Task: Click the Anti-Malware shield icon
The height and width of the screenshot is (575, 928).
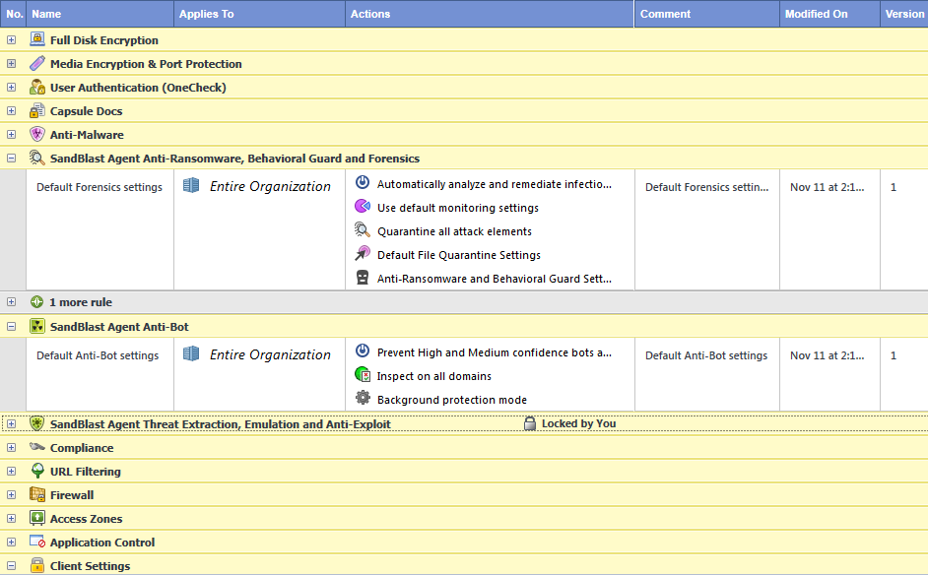Action: (x=37, y=134)
